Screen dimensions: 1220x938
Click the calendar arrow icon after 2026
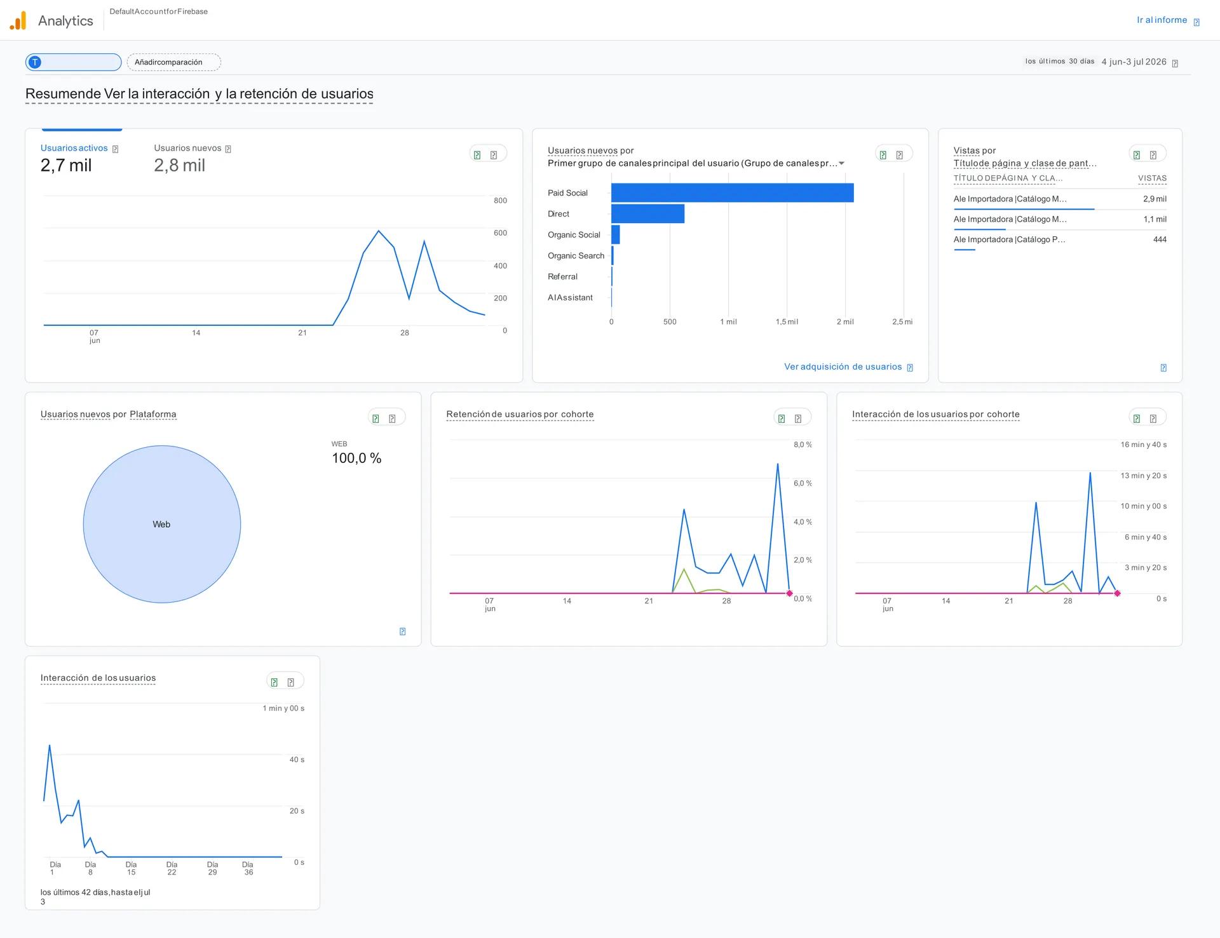point(1175,63)
